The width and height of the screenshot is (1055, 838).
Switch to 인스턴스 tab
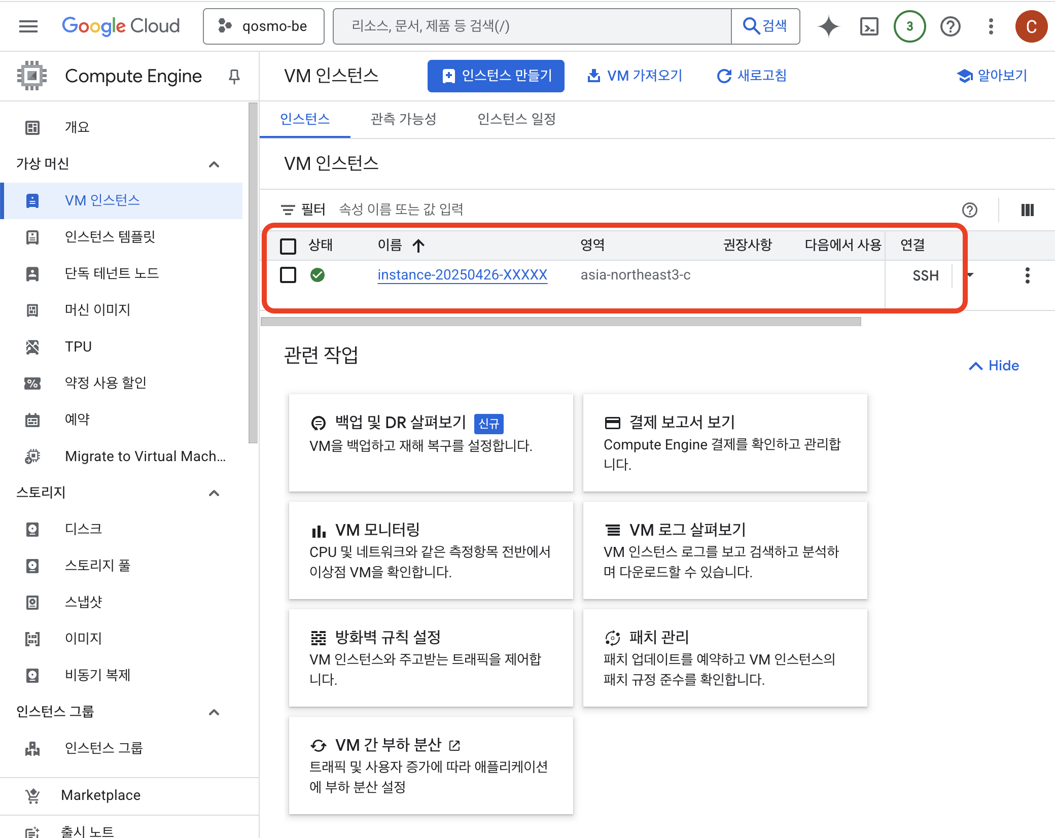[x=305, y=119]
